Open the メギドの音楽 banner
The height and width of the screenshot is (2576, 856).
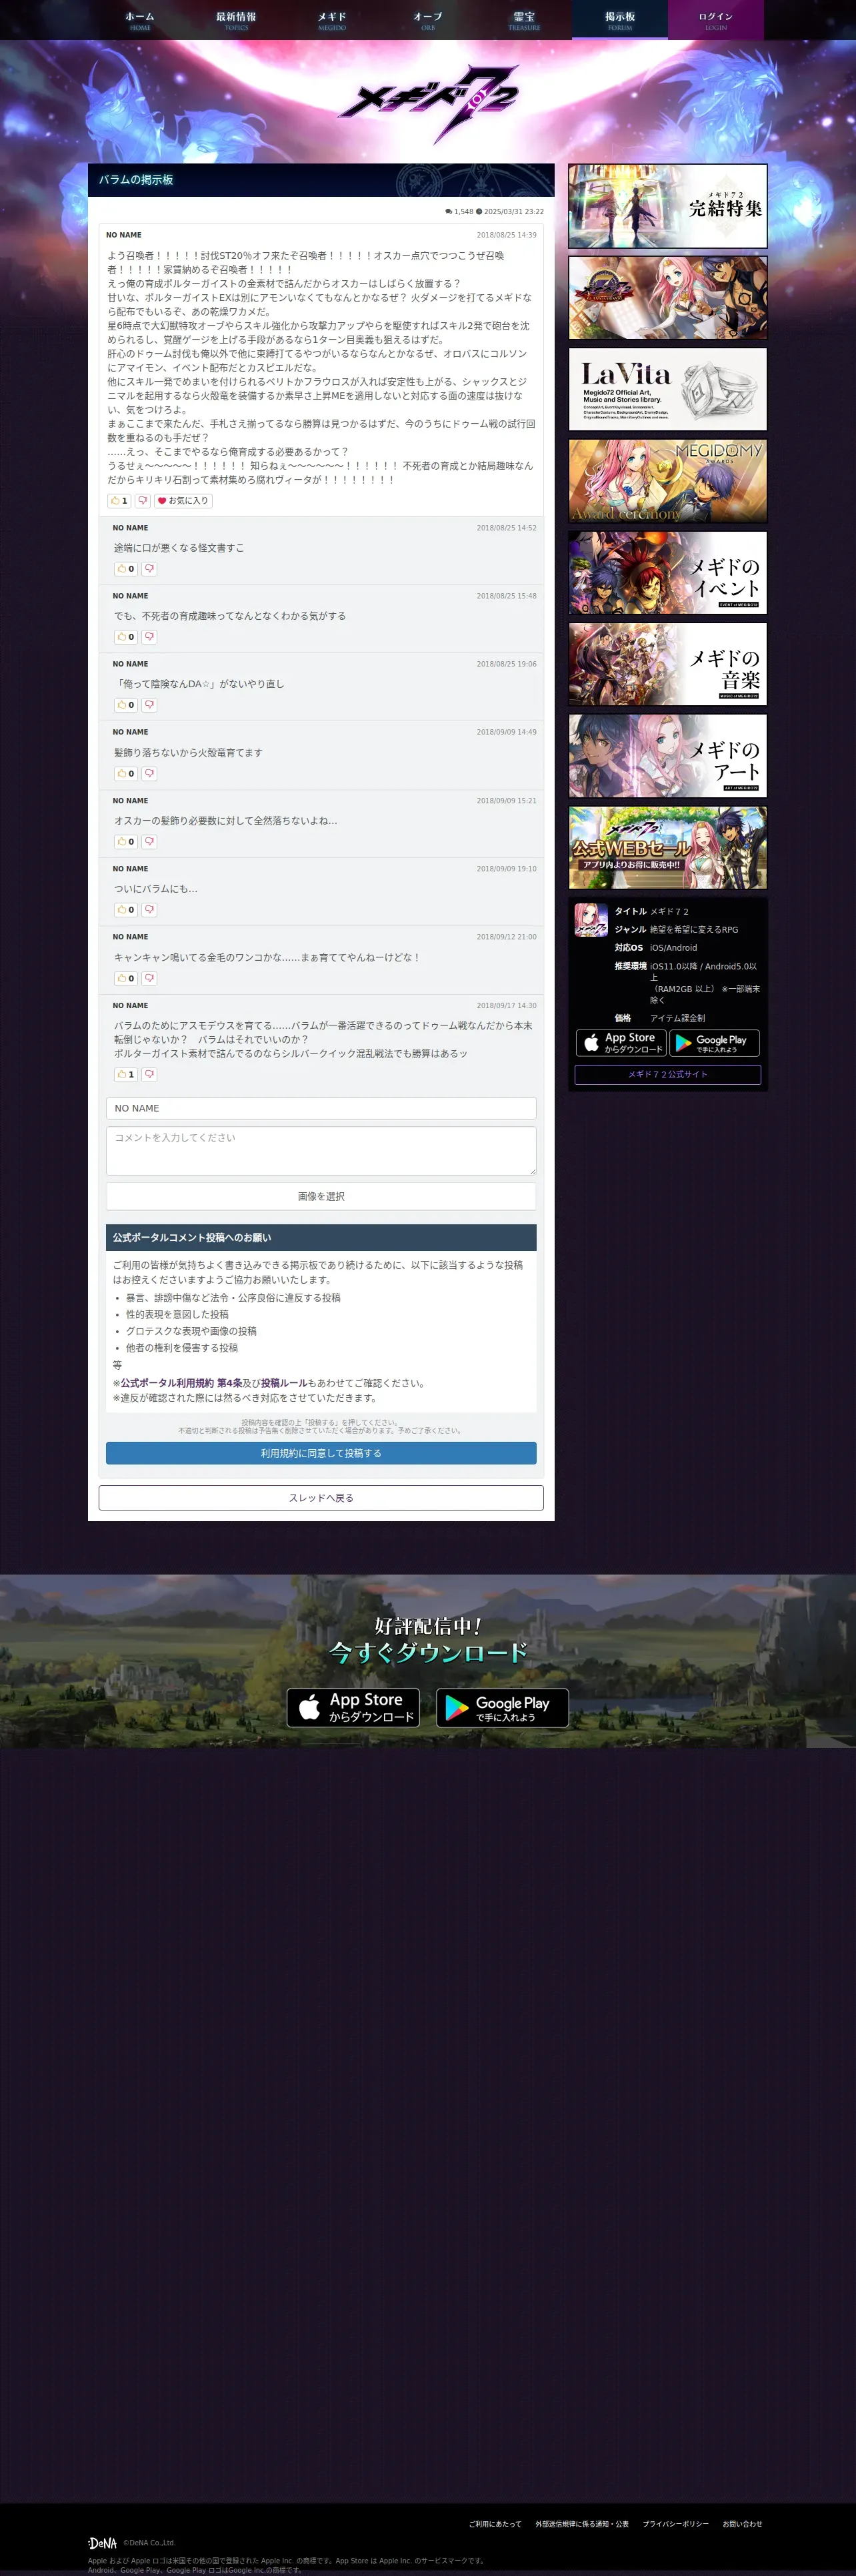coord(667,665)
